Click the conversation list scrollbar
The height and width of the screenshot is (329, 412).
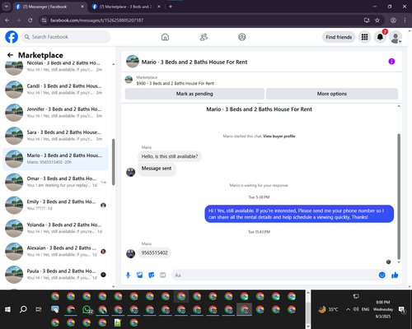[114, 162]
